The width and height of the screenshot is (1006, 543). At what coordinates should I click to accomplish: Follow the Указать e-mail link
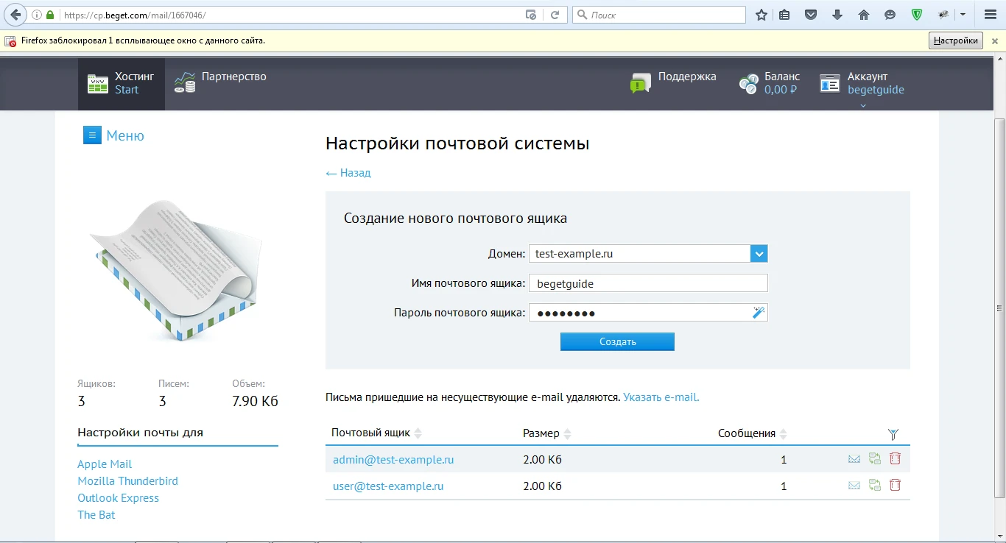(661, 397)
